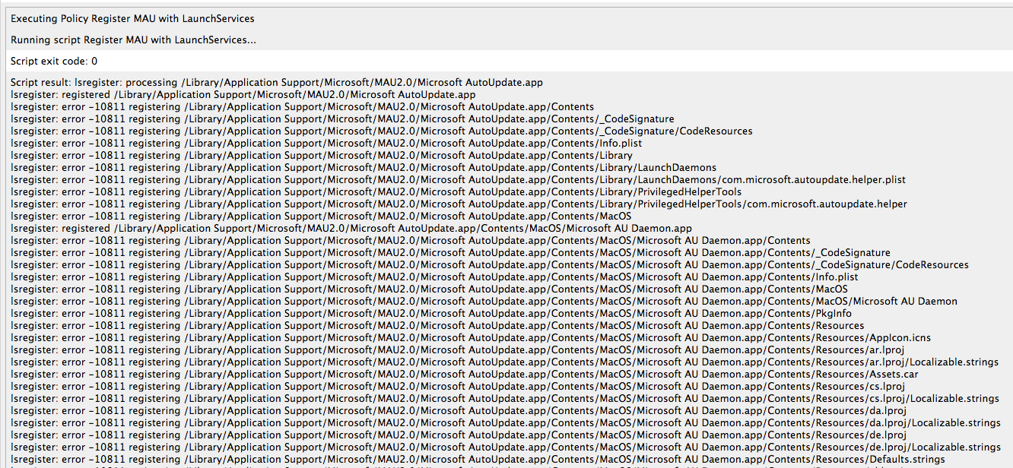The width and height of the screenshot is (1013, 468).
Task: Select the line ending in 'AutoUpdate.app/Contents/_CodeSignature/CodeResources'
Action: [382, 131]
